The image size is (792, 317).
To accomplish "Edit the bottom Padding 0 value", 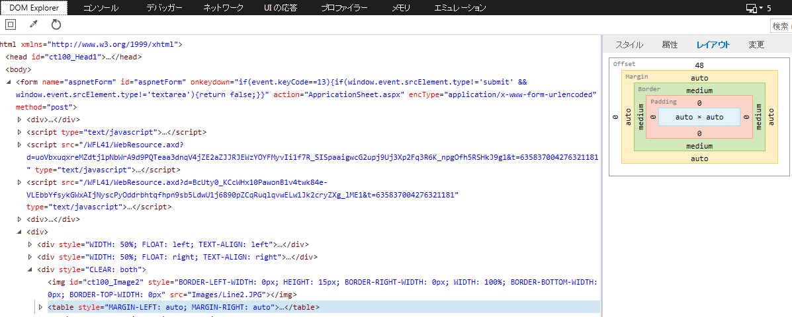I will [699, 133].
